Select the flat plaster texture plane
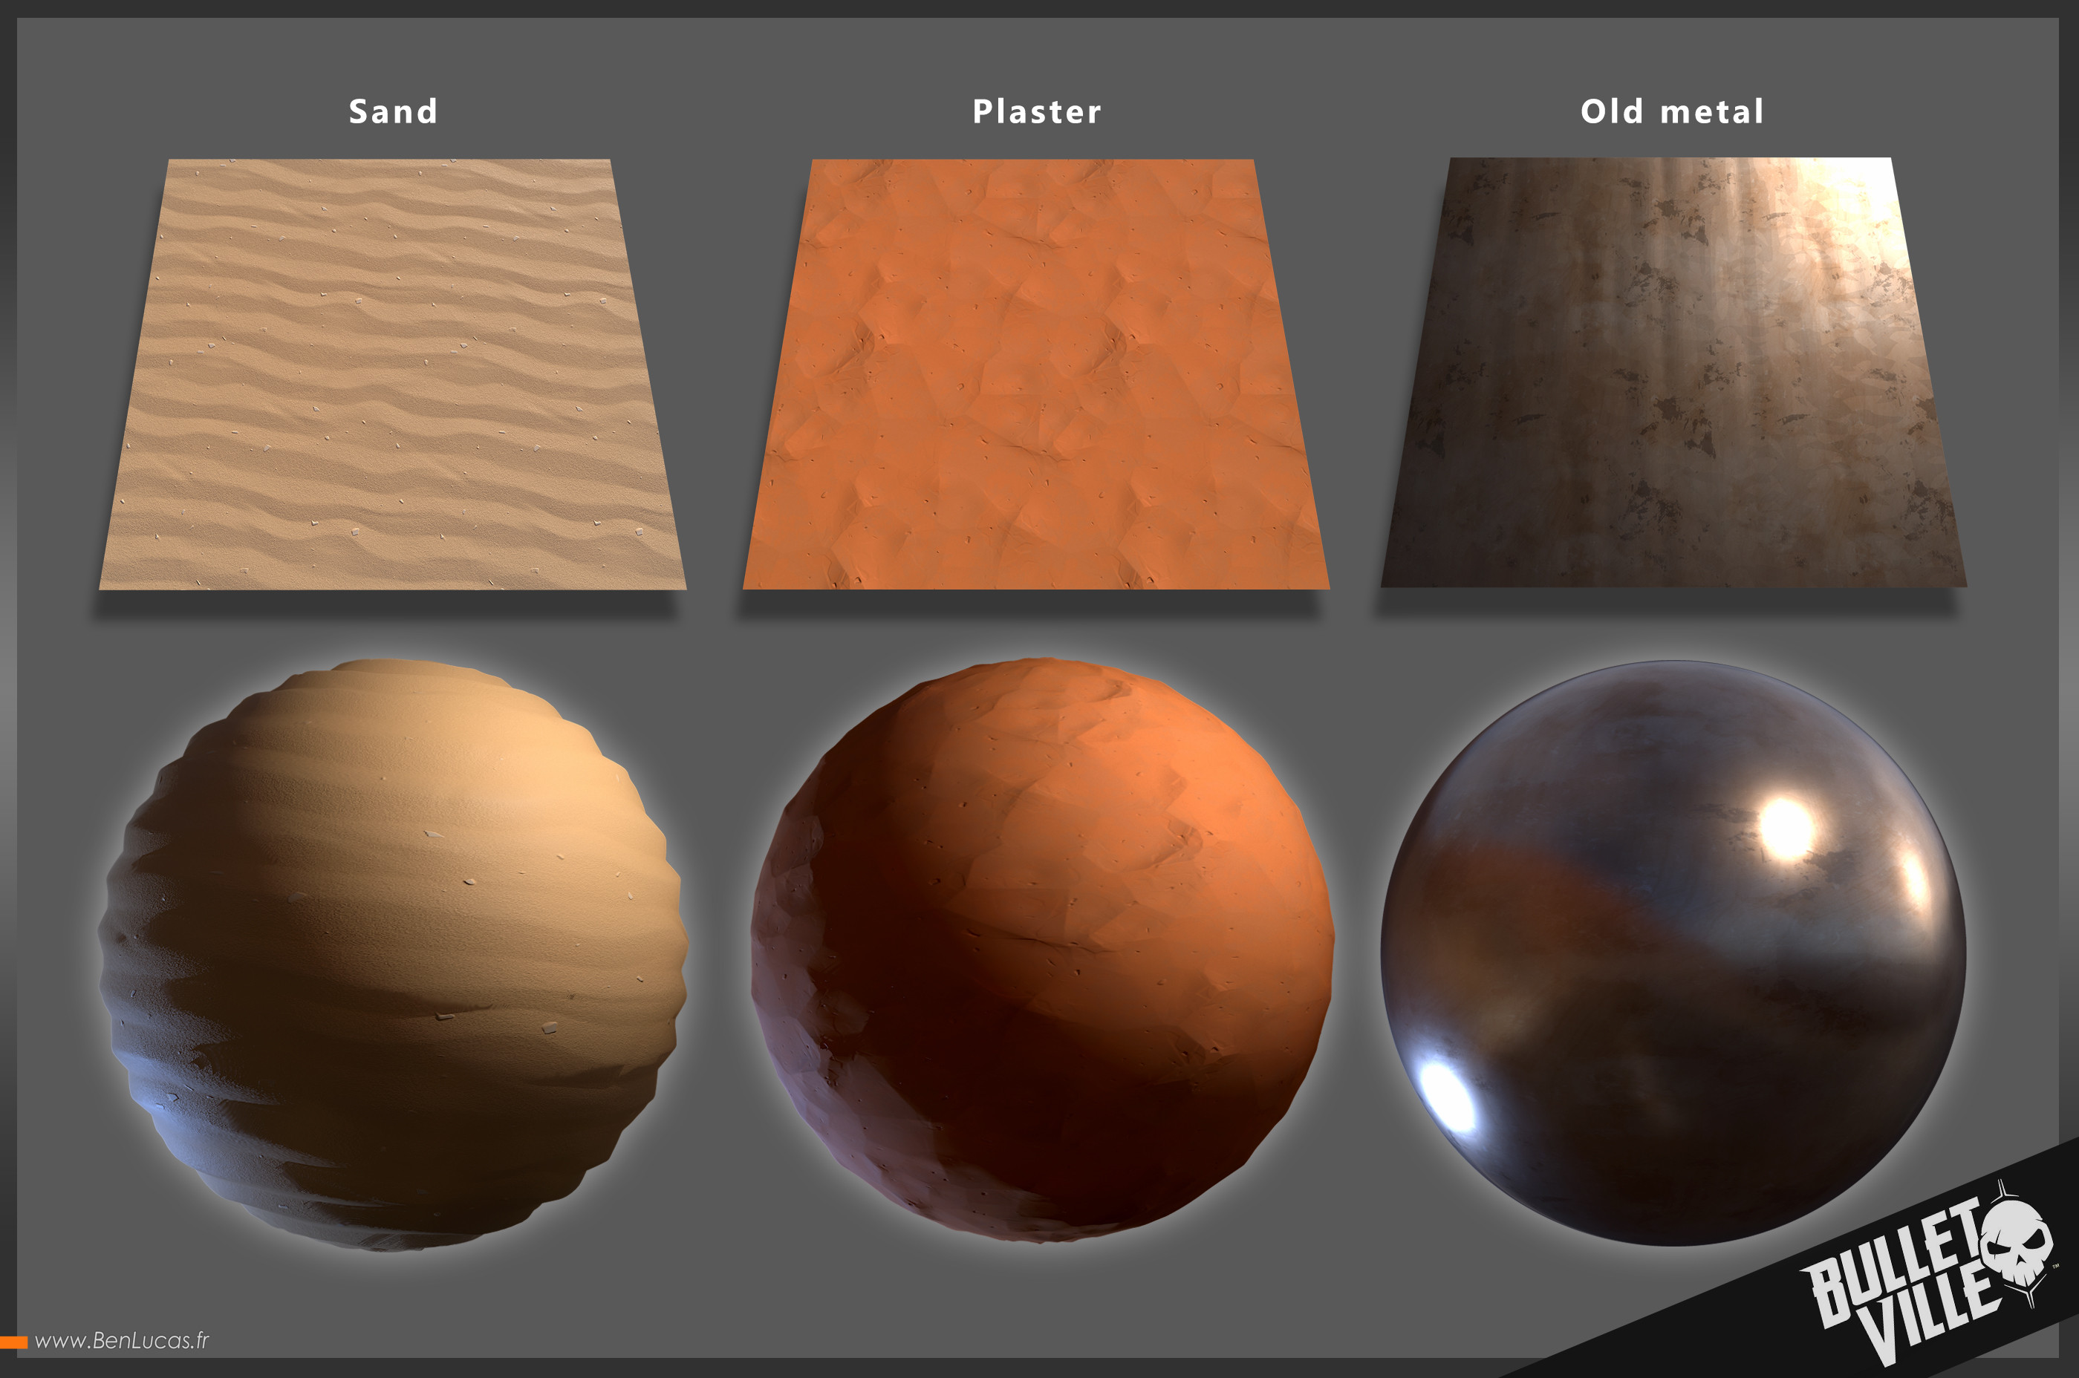Image resolution: width=2079 pixels, height=1378 pixels. [1035, 374]
